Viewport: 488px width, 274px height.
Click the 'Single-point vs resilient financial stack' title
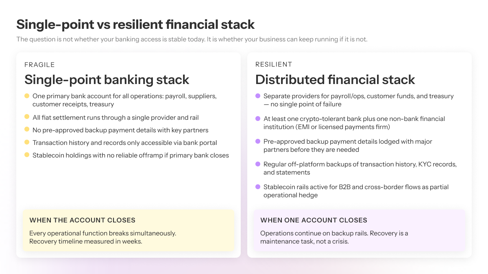click(135, 24)
